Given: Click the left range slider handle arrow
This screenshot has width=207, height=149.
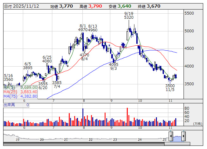Looking at the screenshot, I should click(x=171, y=136).
